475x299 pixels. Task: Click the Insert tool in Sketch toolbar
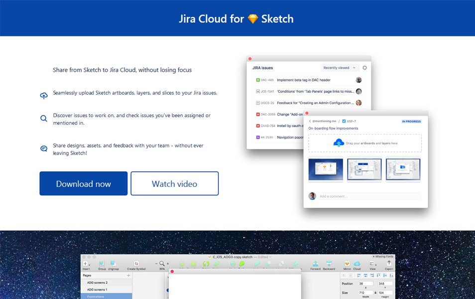[x=86, y=265]
